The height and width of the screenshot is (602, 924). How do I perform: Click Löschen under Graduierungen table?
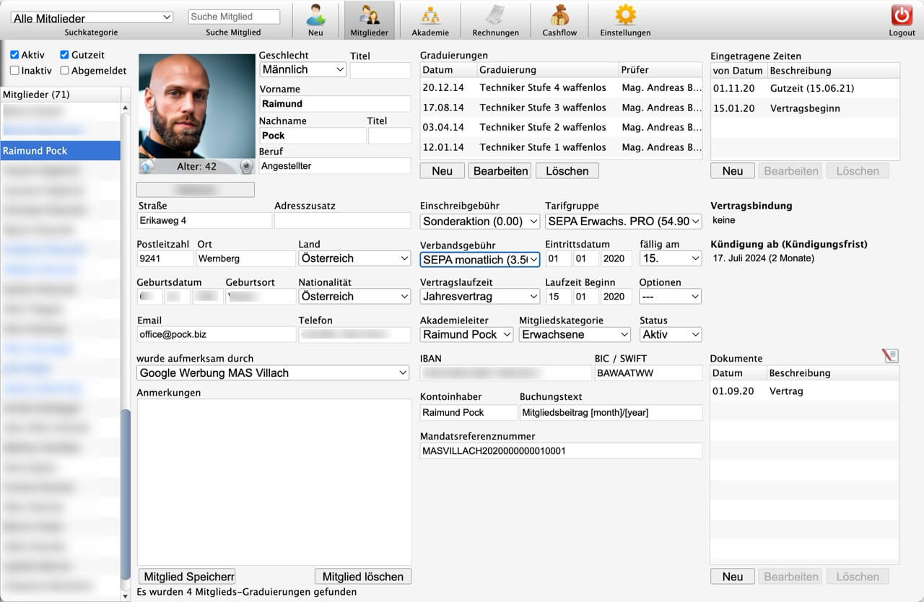(567, 171)
